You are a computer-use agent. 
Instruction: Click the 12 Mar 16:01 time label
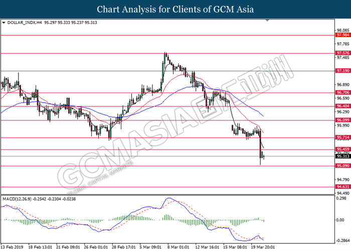pyautogui.click(x=207, y=247)
